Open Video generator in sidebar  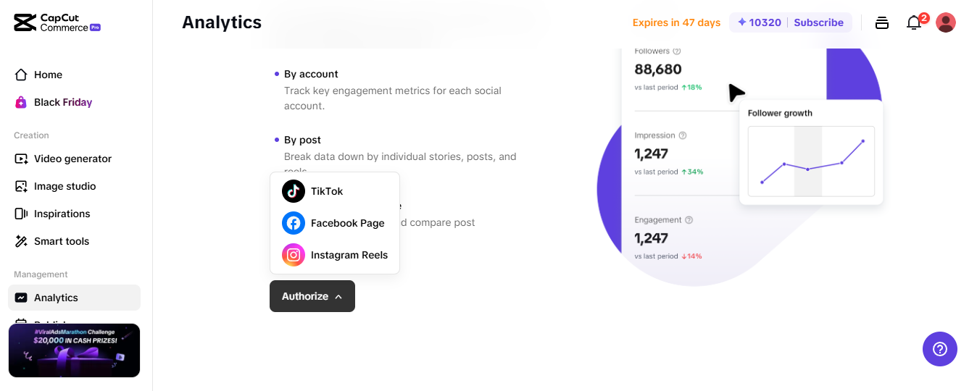click(72, 159)
